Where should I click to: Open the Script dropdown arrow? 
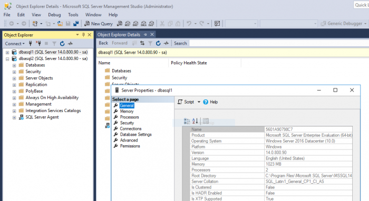199,102
